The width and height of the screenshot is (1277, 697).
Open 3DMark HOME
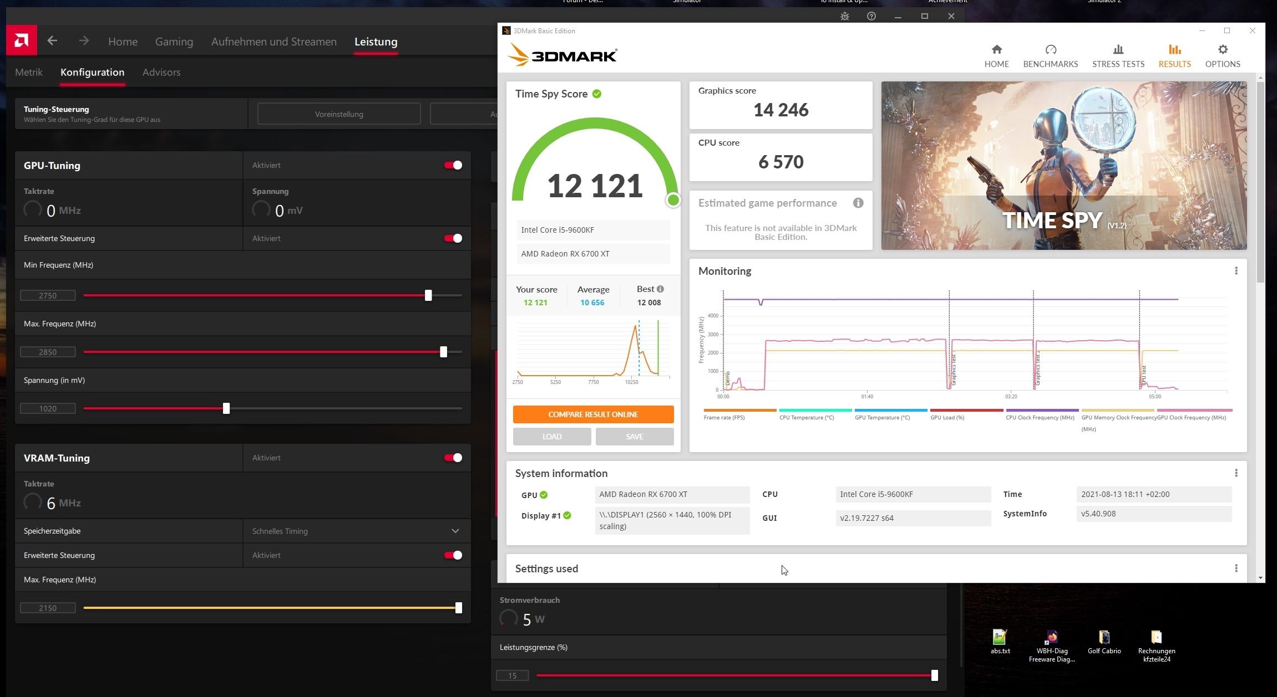click(996, 56)
